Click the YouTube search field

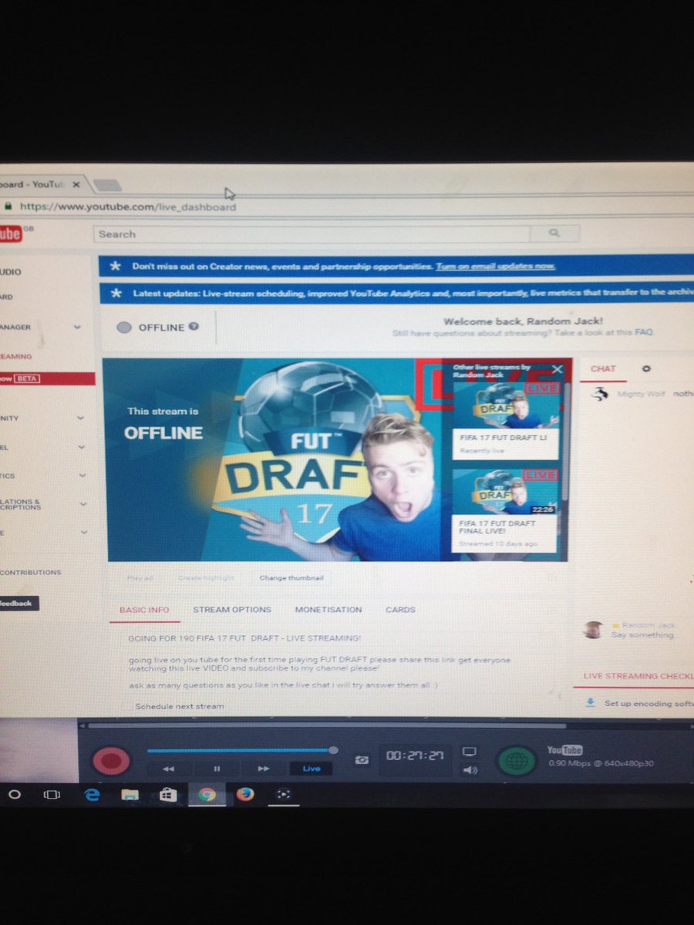[x=312, y=234]
